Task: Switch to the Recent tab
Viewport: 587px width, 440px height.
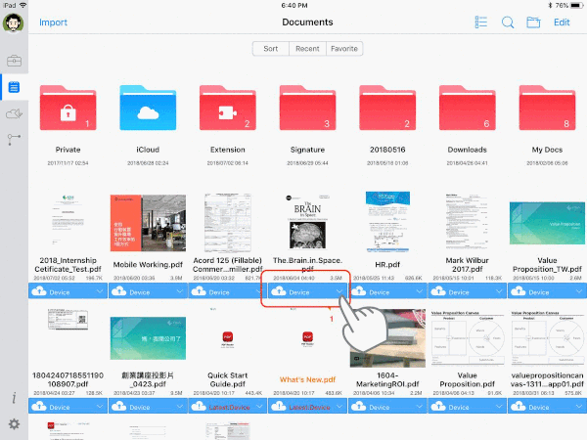Action: tap(307, 48)
